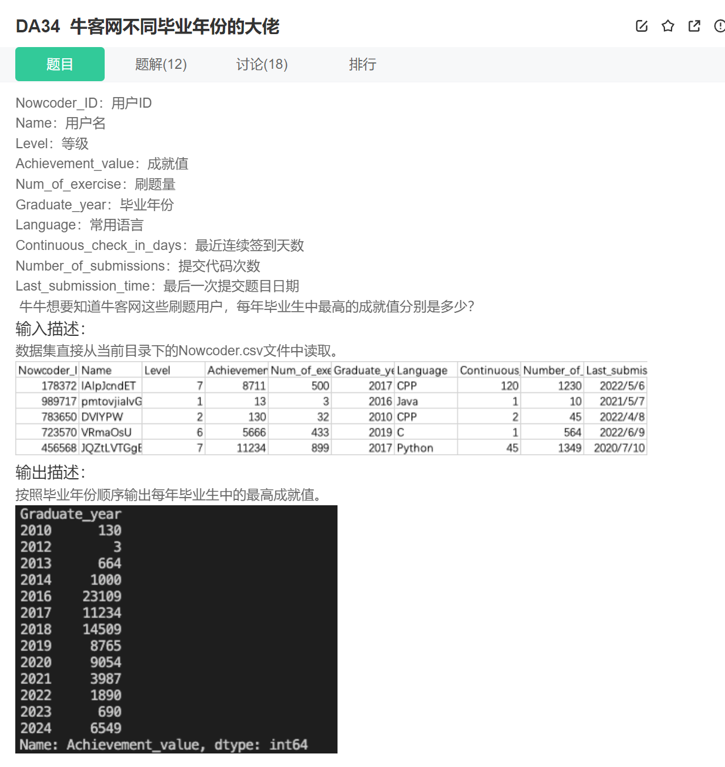The height and width of the screenshot is (767, 725).
Task: Click the output row 2016 23109
Action: click(71, 596)
